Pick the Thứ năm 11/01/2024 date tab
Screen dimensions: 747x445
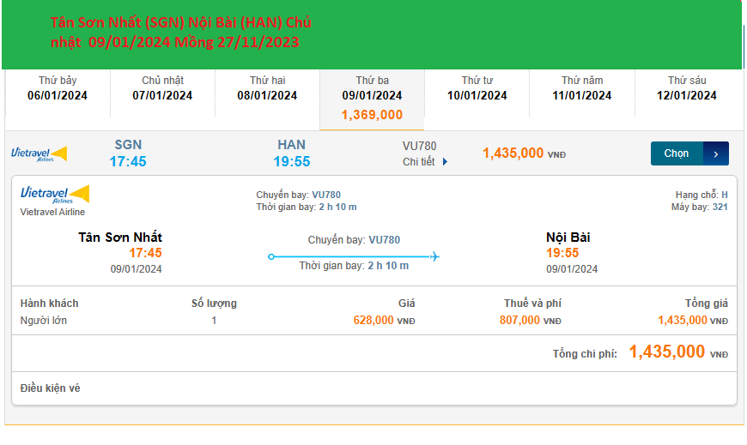(x=581, y=88)
